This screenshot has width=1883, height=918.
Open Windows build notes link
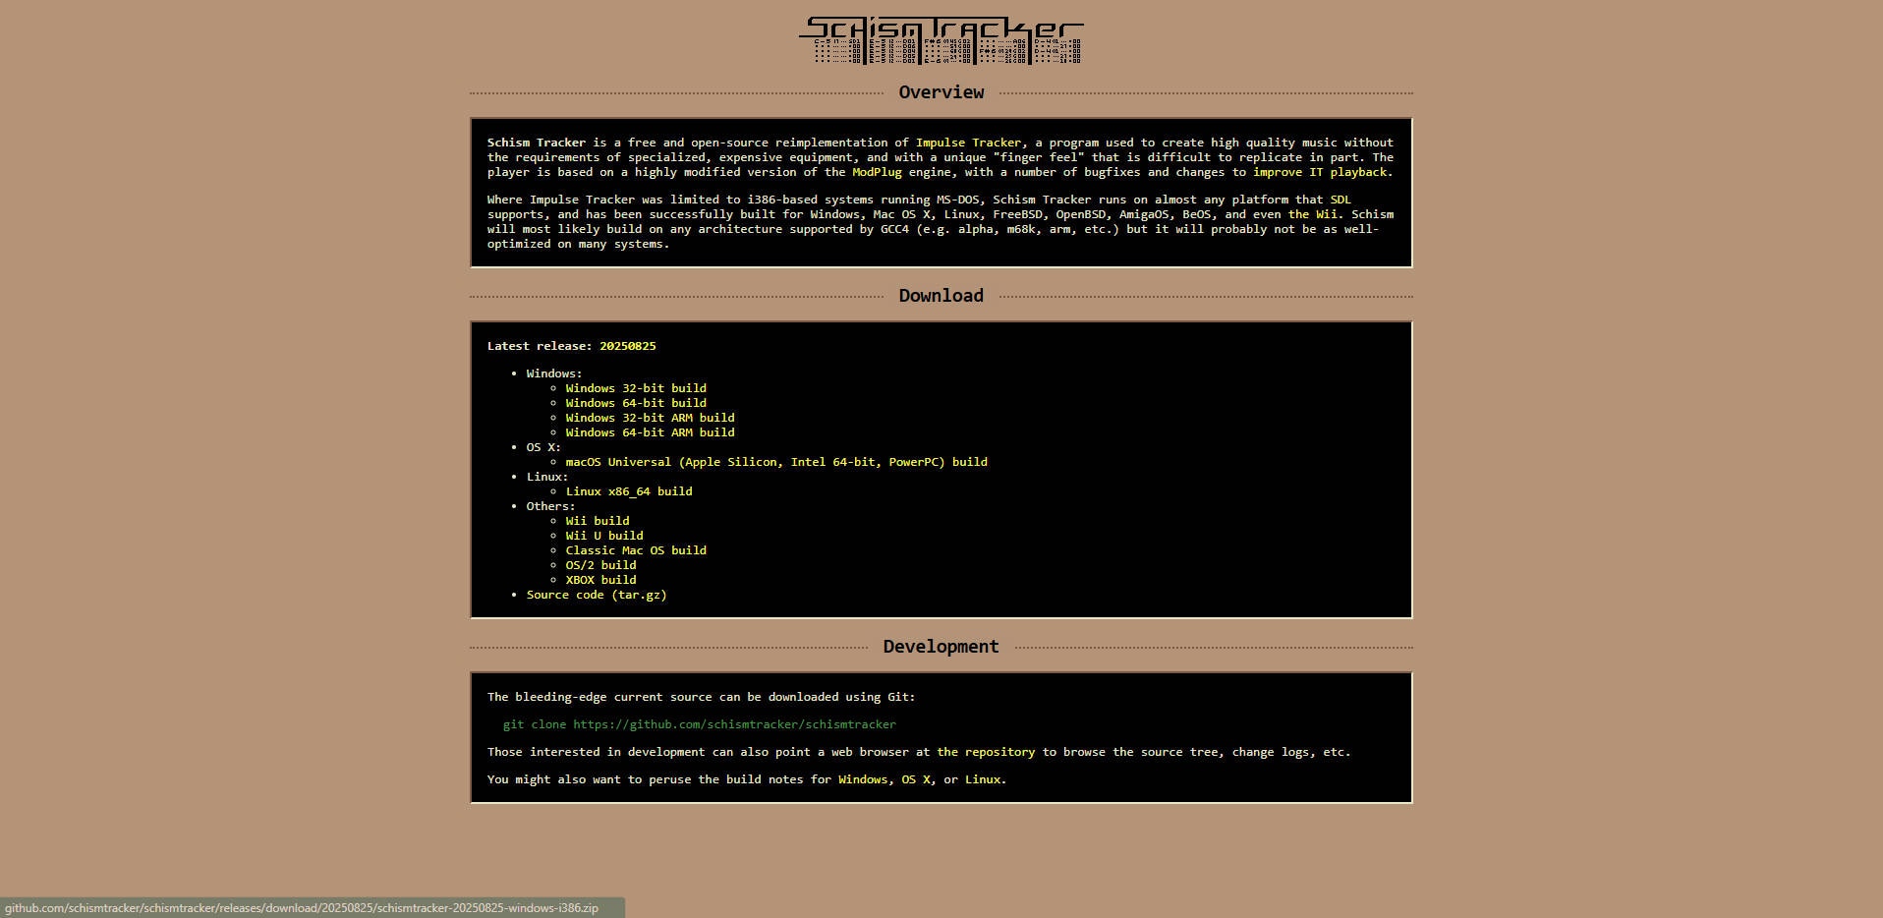click(x=863, y=779)
